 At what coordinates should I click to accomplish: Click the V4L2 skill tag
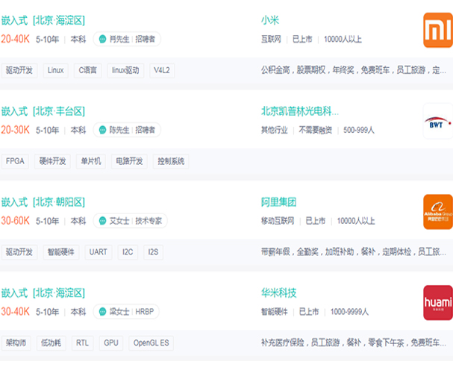tap(162, 71)
